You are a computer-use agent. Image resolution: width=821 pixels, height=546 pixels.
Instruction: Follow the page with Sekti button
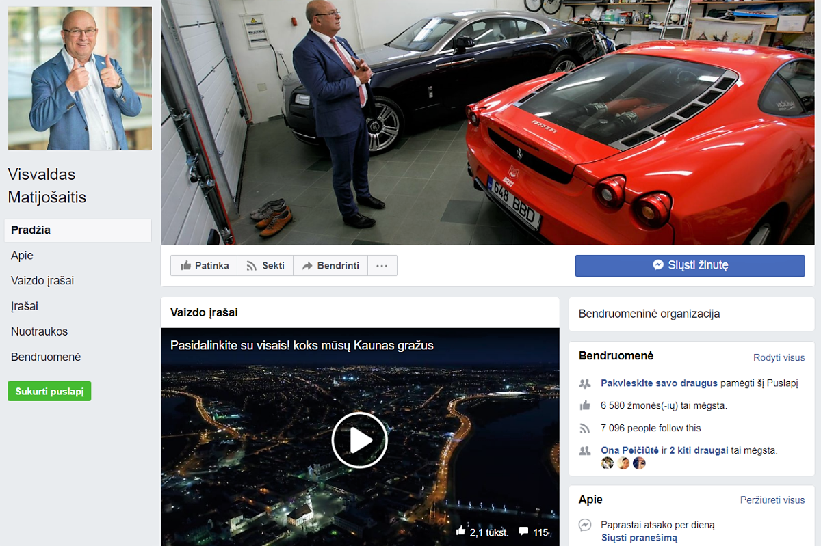point(265,266)
